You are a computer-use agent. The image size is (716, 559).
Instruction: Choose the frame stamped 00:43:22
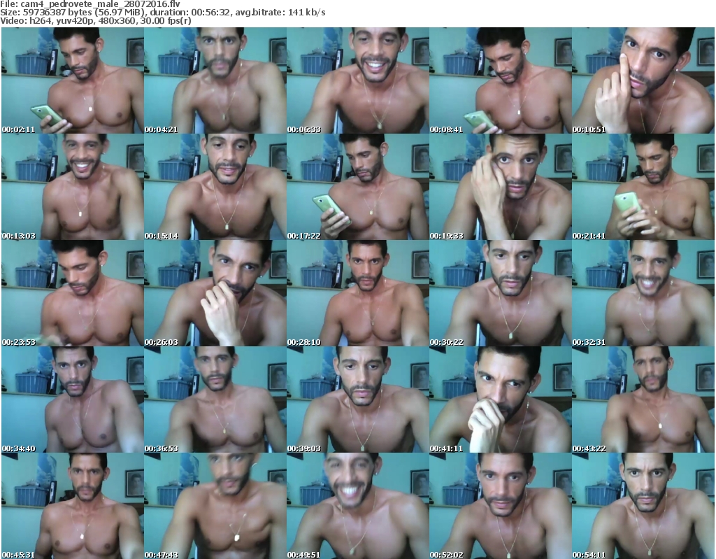(x=643, y=399)
